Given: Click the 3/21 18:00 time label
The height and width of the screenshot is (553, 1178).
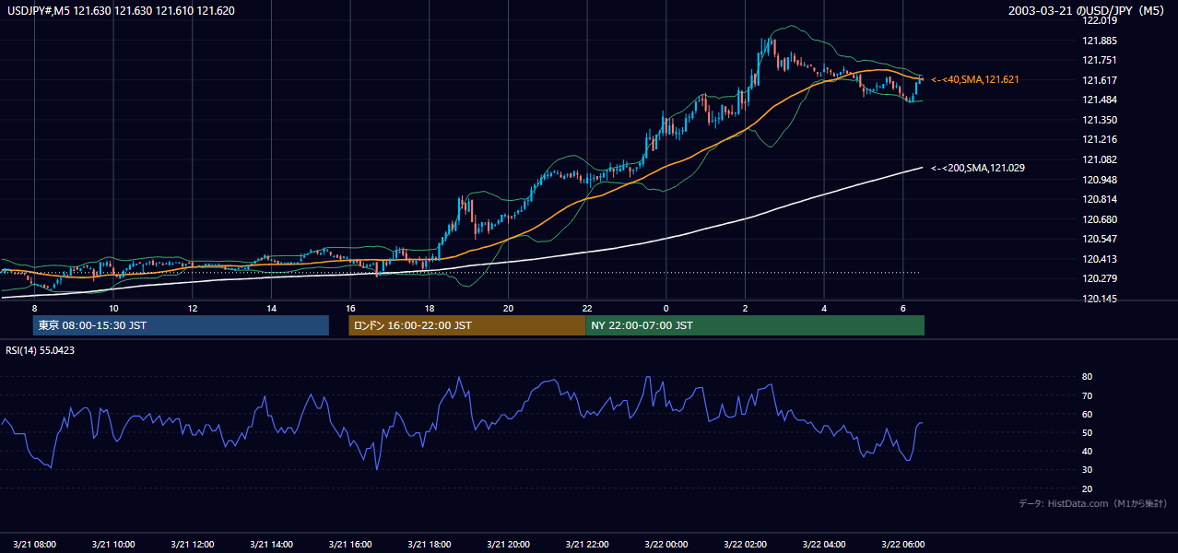Looking at the screenshot, I should [x=430, y=544].
